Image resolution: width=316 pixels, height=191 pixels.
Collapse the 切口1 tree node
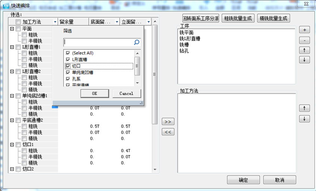pos(12,145)
